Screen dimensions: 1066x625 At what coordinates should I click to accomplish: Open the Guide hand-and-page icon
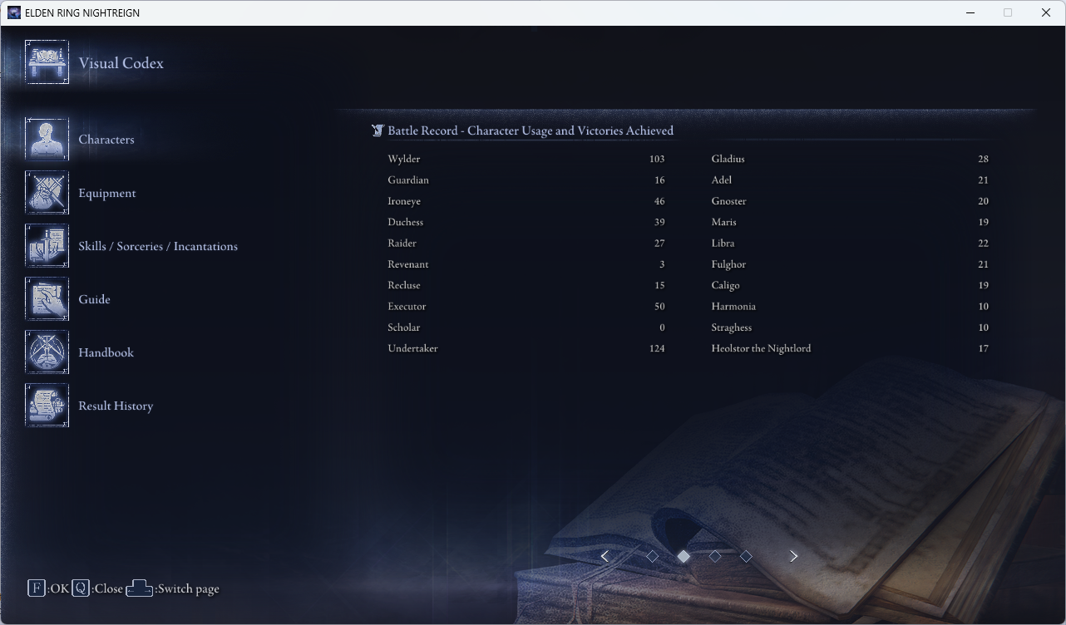[47, 298]
